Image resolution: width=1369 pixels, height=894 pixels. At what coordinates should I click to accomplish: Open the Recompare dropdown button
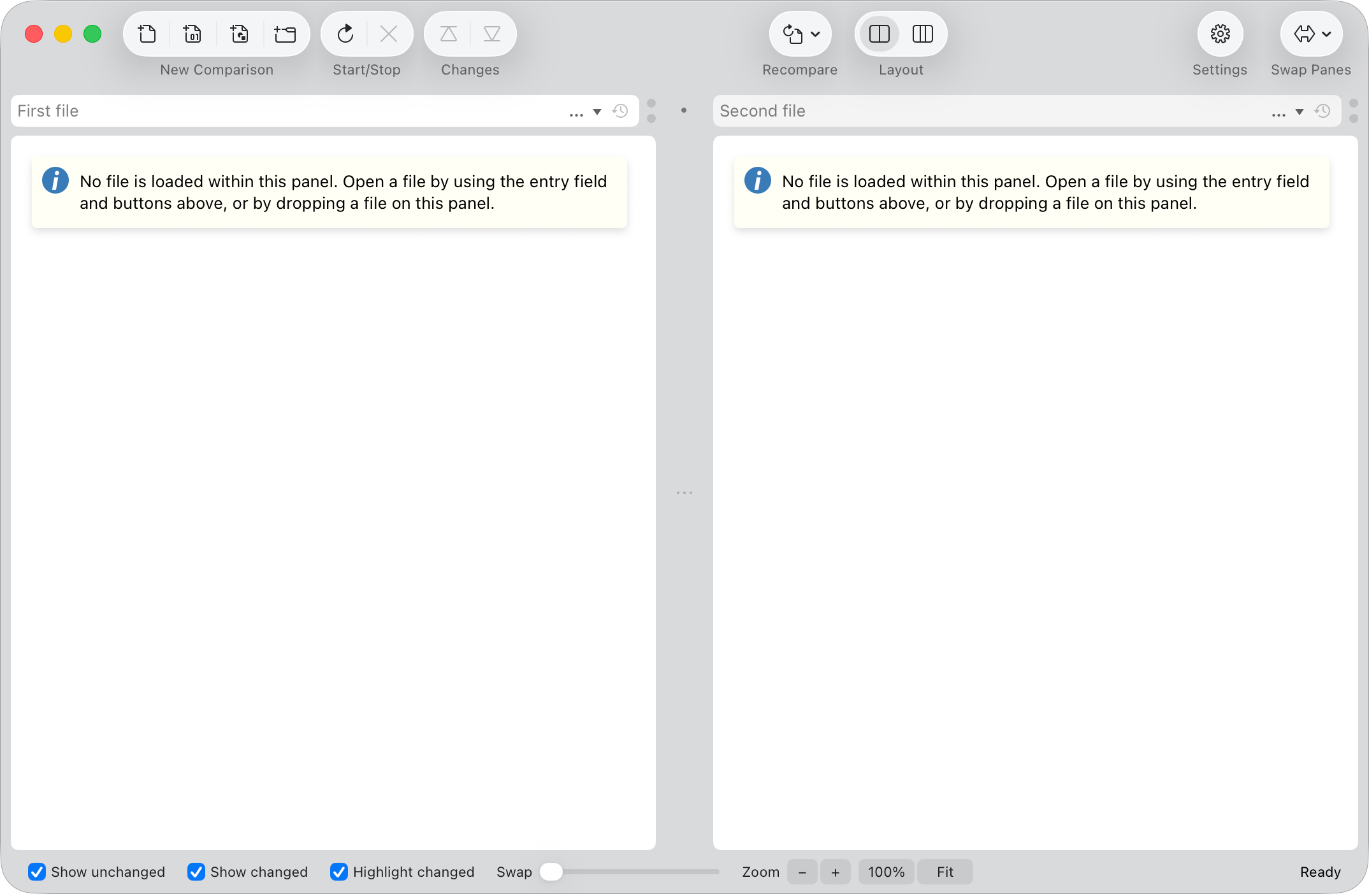(800, 34)
